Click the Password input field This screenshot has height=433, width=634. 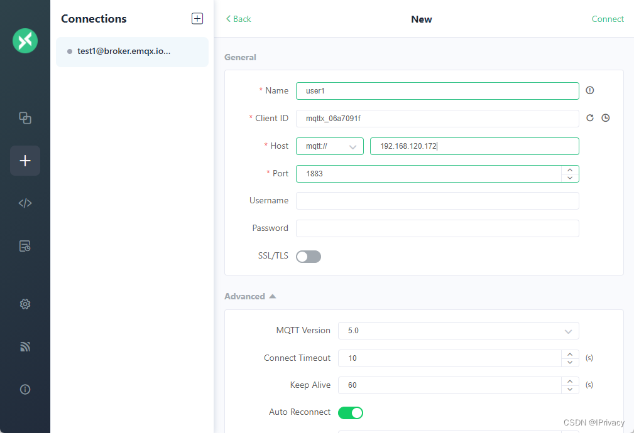(x=437, y=228)
